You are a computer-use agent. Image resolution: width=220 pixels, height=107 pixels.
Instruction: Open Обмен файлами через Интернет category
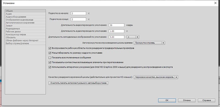pyautogui.click(x=25, y=40)
